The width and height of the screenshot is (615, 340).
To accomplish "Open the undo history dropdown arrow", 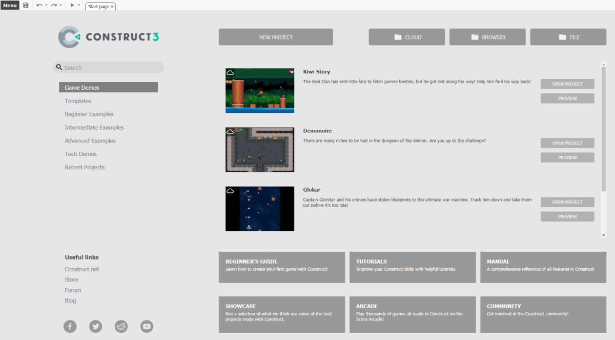I will 46,5.
